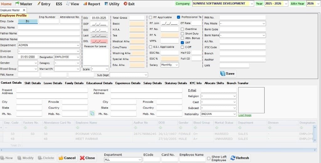The width and height of the screenshot is (321, 163).
Task: Toggle Professional Tax checkbox
Action: (x=178, y=17)
